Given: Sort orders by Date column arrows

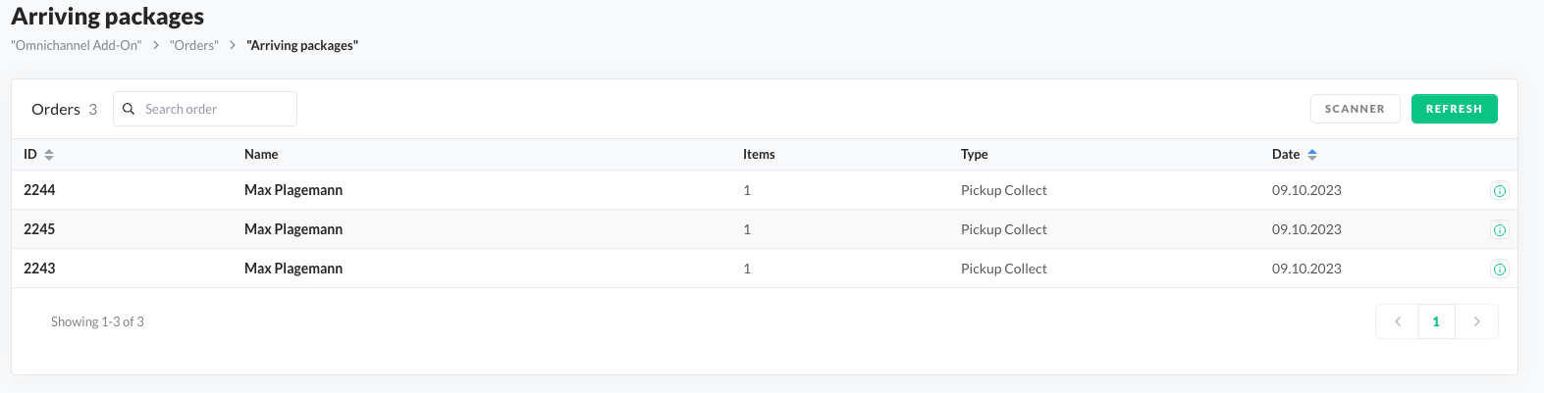Looking at the screenshot, I should pos(1312,155).
